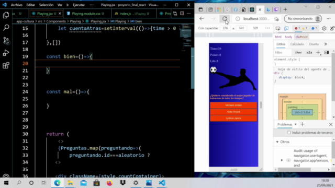Click the soccer ball image in the app
This screenshot has width=335, height=188.
point(213,69)
